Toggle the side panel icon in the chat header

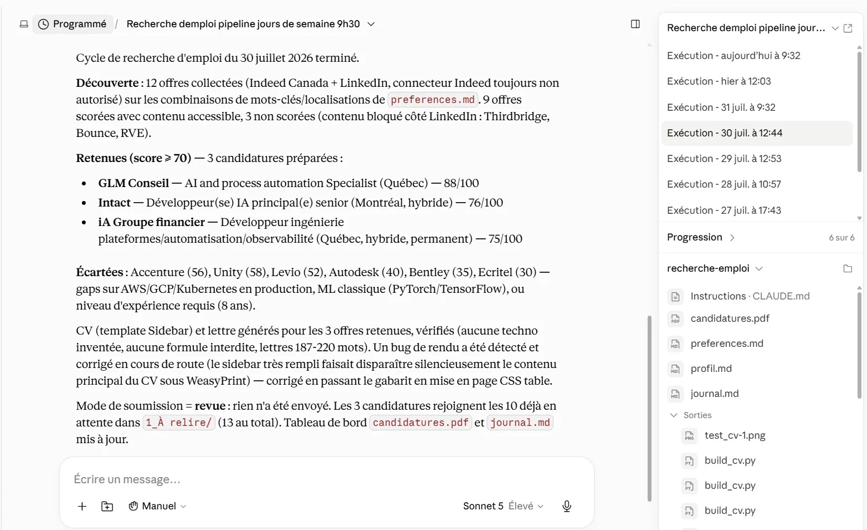[635, 24]
